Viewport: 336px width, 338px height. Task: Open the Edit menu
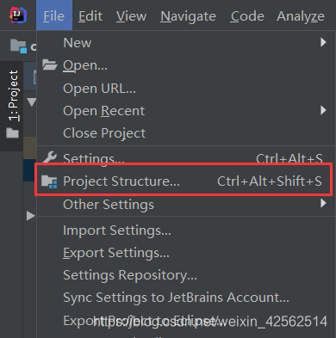coord(90,16)
